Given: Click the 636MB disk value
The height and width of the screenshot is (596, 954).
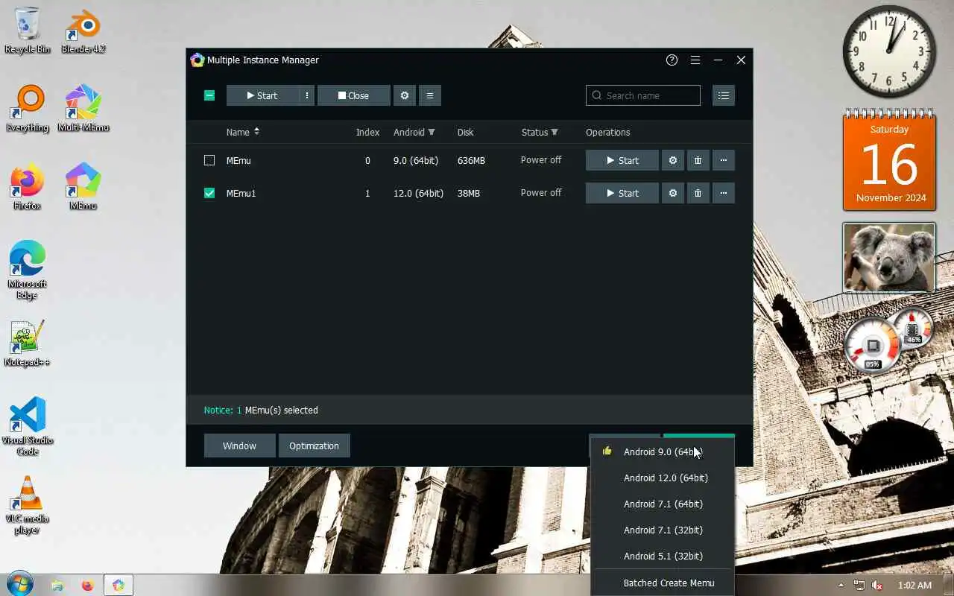Looking at the screenshot, I should (x=471, y=160).
